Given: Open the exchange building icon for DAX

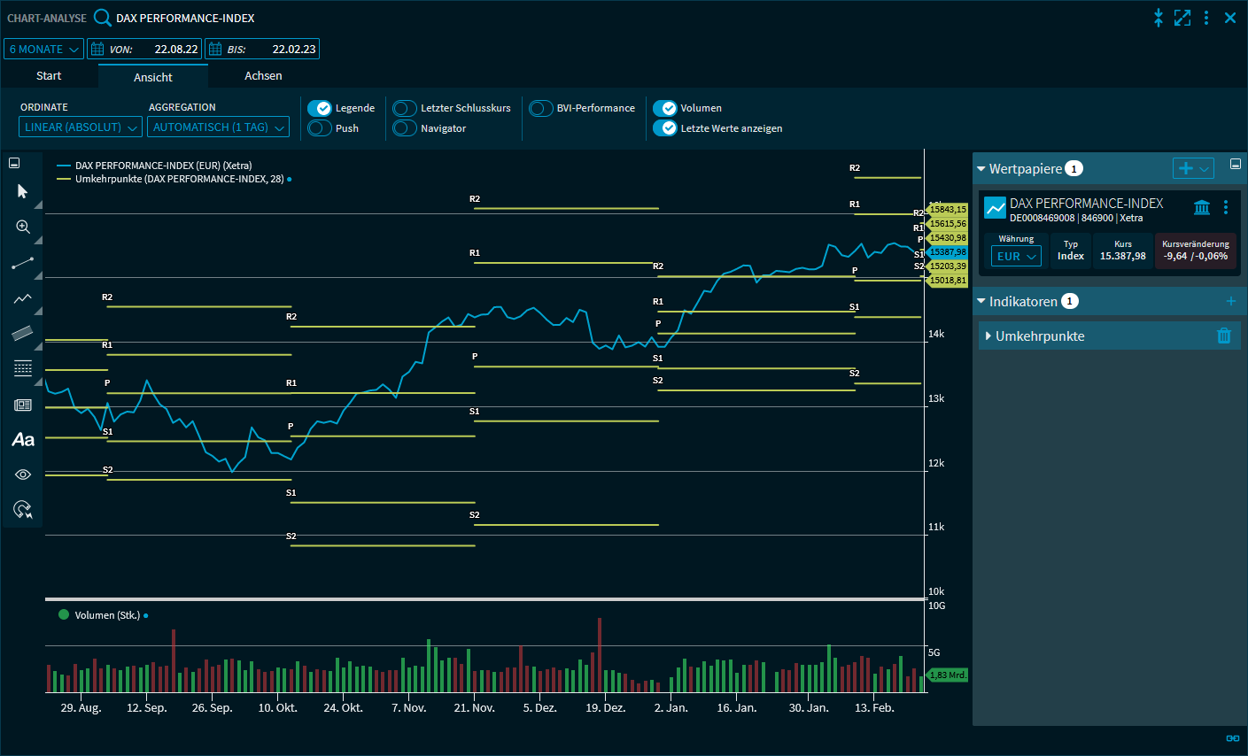Looking at the screenshot, I should point(1202,207).
